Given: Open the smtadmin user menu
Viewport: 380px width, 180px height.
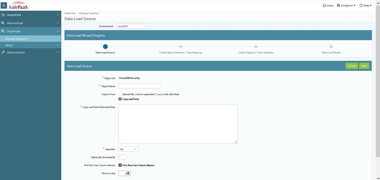Looking at the screenshot, I should pos(346,5).
